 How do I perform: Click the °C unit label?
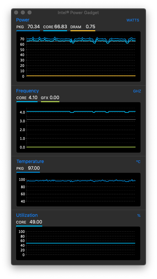tap(138, 162)
